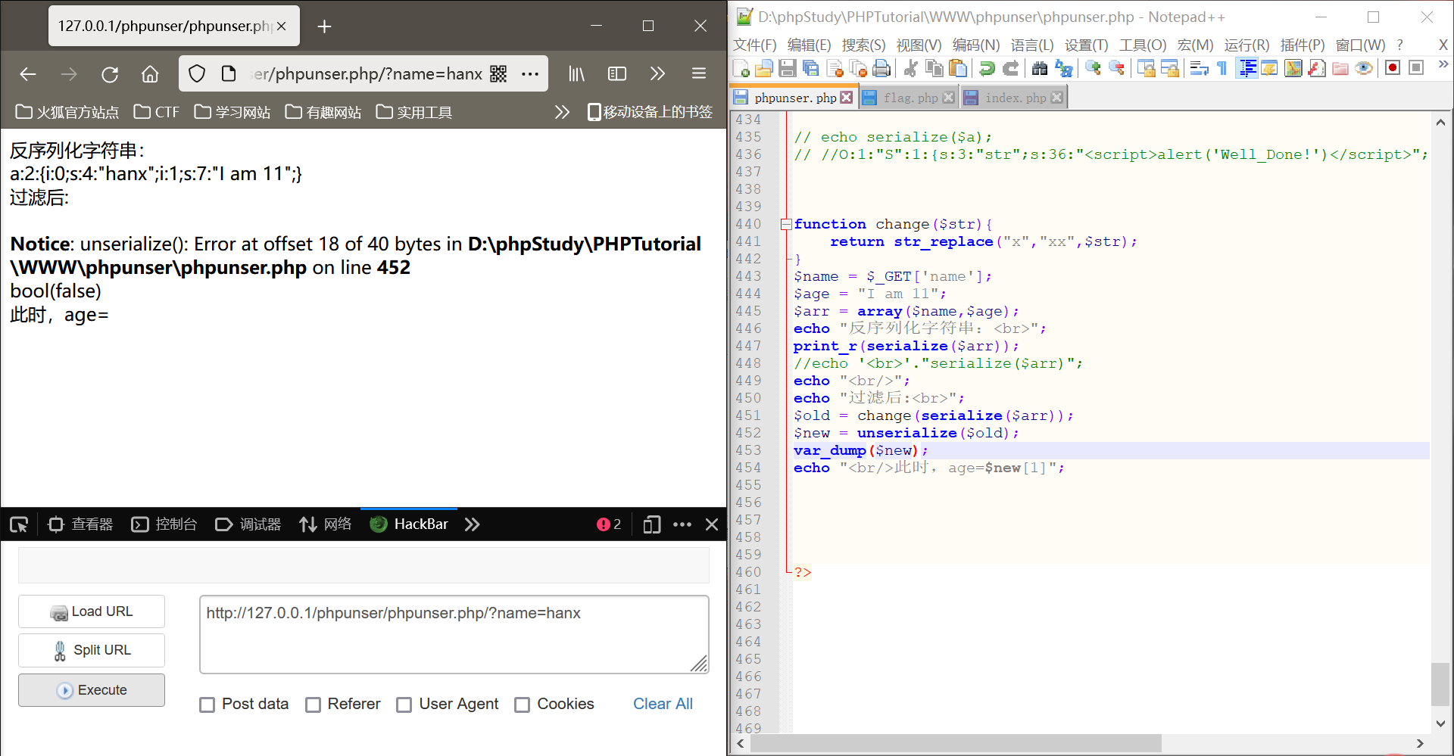The image size is (1454, 756).
Task: Click the Split URL button
Action: coord(92,650)
